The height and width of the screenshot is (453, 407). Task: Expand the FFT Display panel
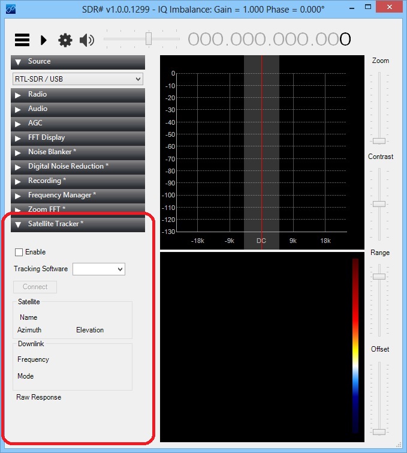(x=78, y=139)
